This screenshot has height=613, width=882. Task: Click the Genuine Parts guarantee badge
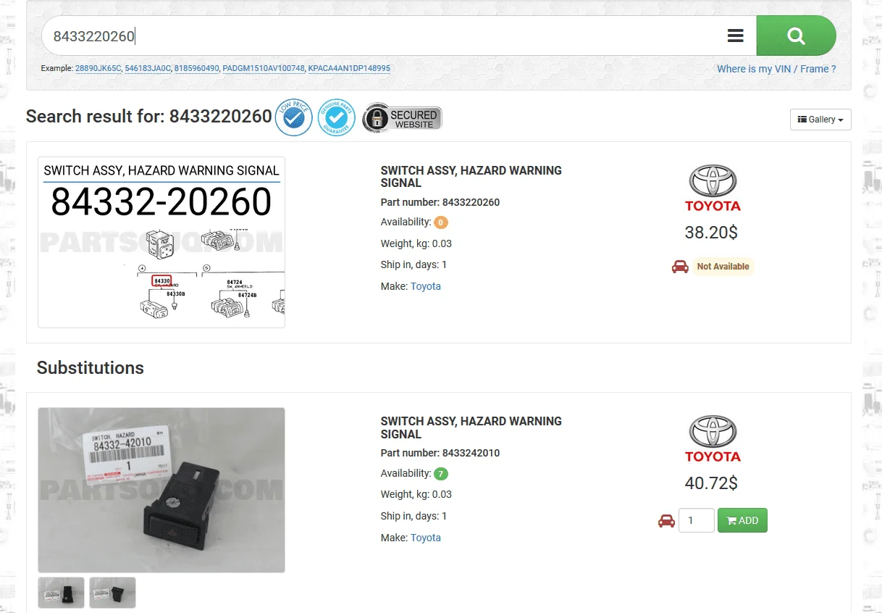click(335, 117)
